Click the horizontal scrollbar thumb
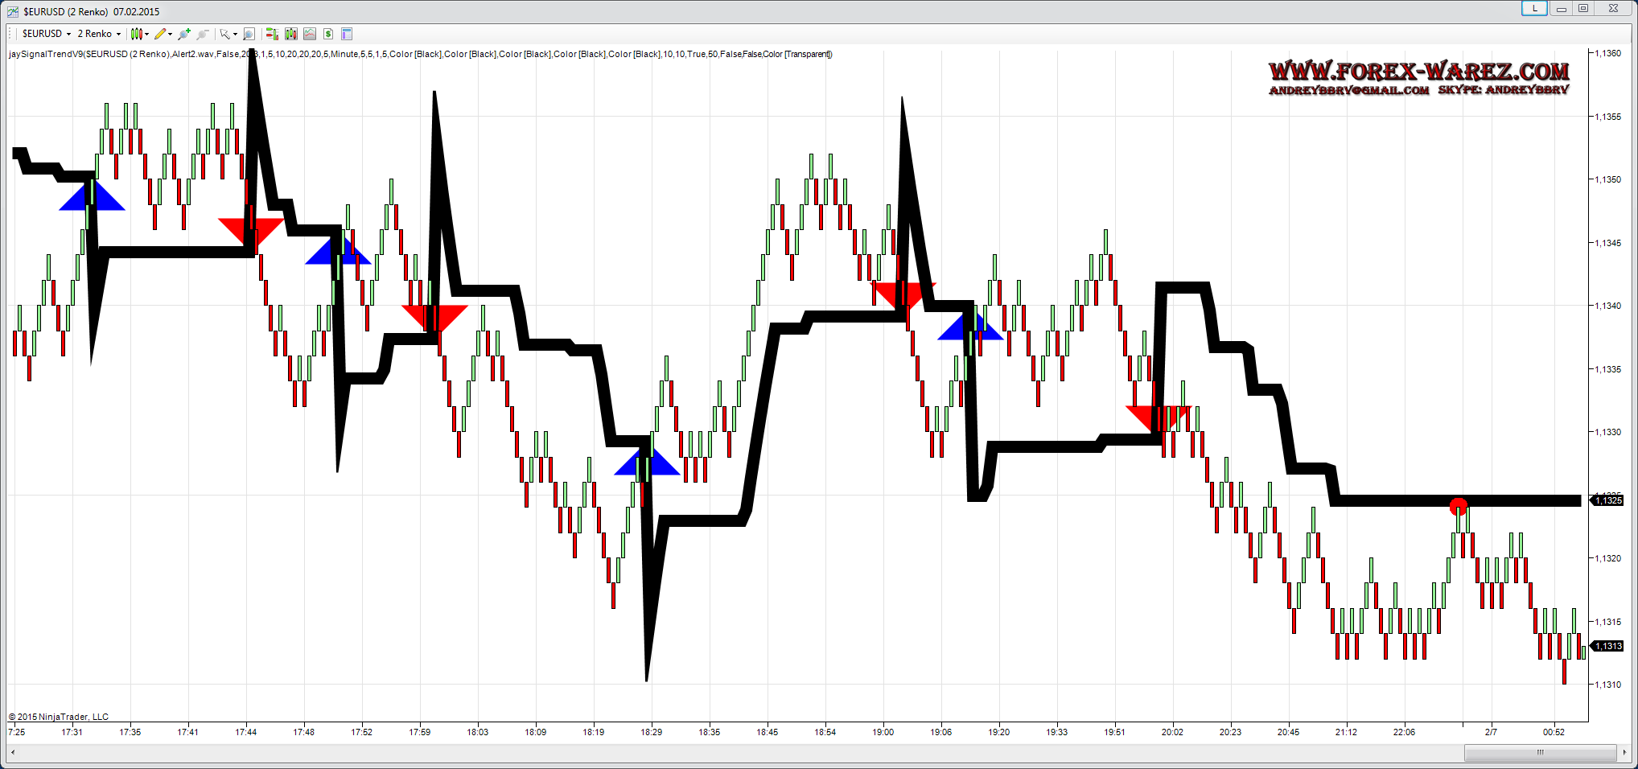Viewport: 1638px width, 769px height. [1539, 753]
